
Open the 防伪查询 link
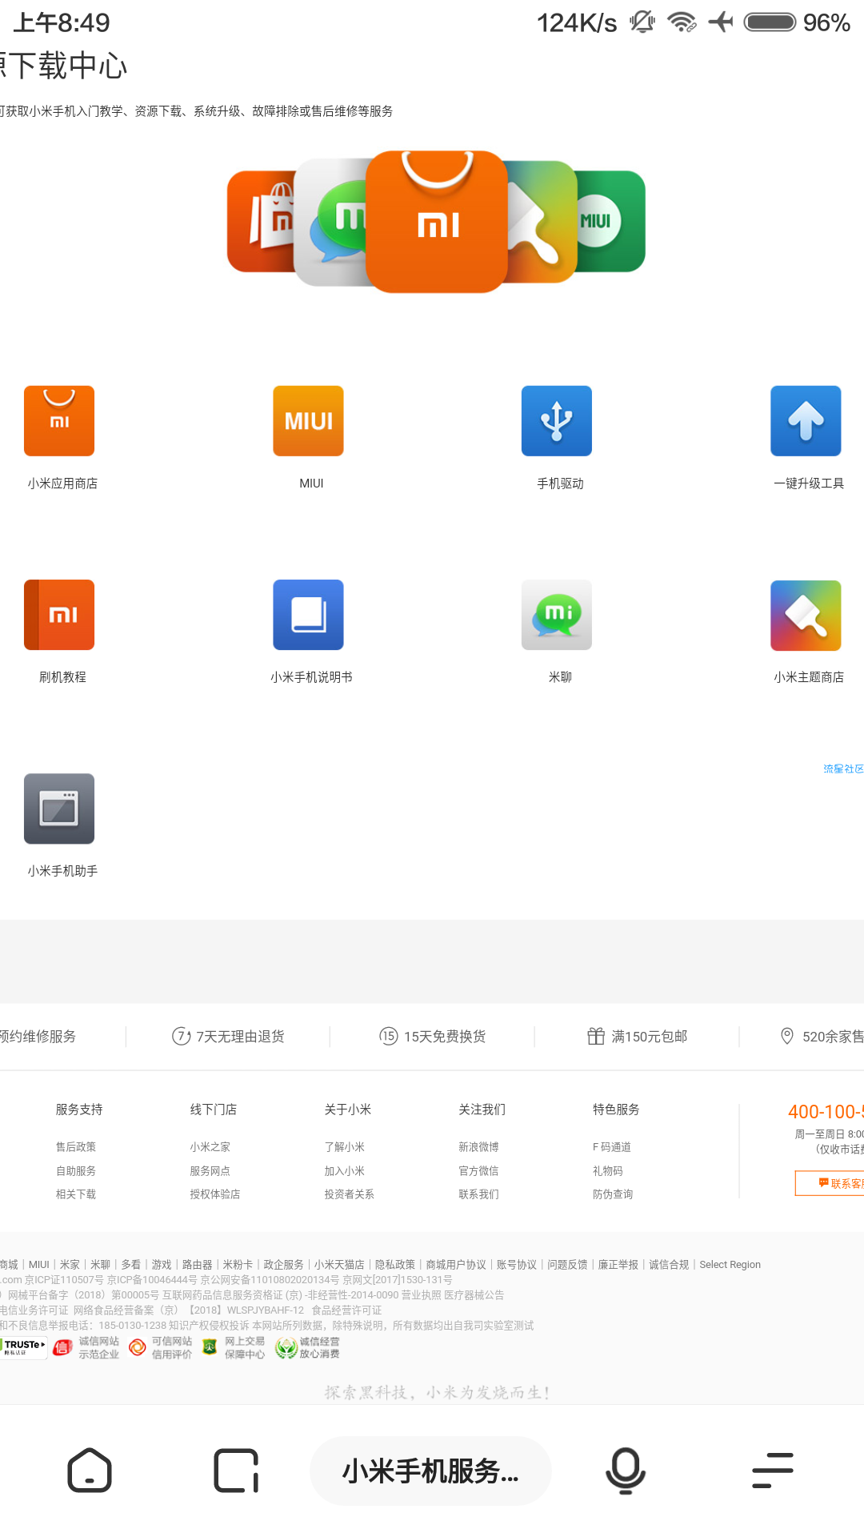tap(614, 1194)
